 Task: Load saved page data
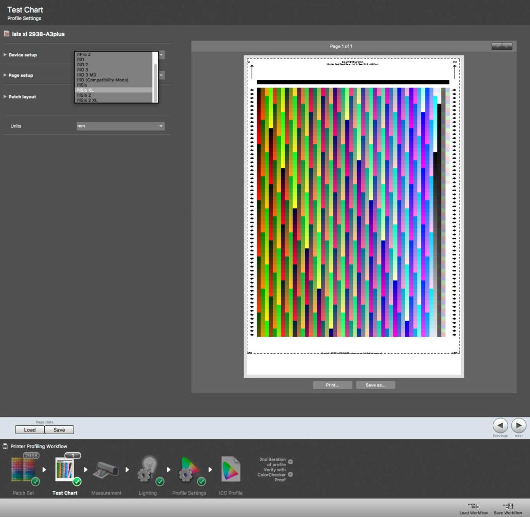click(x=30, y=429)
